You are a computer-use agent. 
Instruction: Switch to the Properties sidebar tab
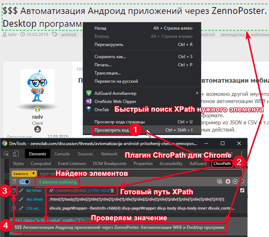[143, 164]
